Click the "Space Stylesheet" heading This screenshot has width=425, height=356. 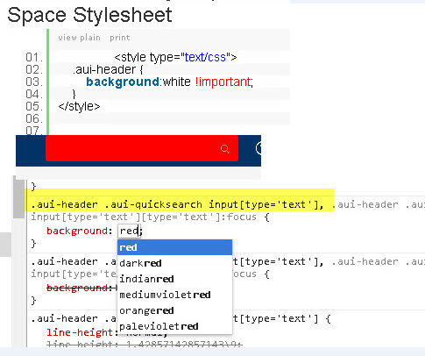click(x=89, y=15)
